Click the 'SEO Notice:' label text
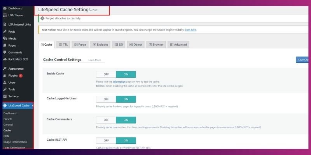The width and height of the screenshot is (311, 155). pos(49,30)
